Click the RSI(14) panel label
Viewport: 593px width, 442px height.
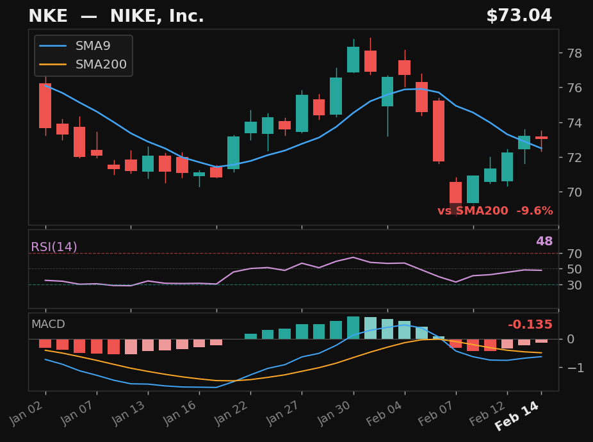tap(54, 247)
